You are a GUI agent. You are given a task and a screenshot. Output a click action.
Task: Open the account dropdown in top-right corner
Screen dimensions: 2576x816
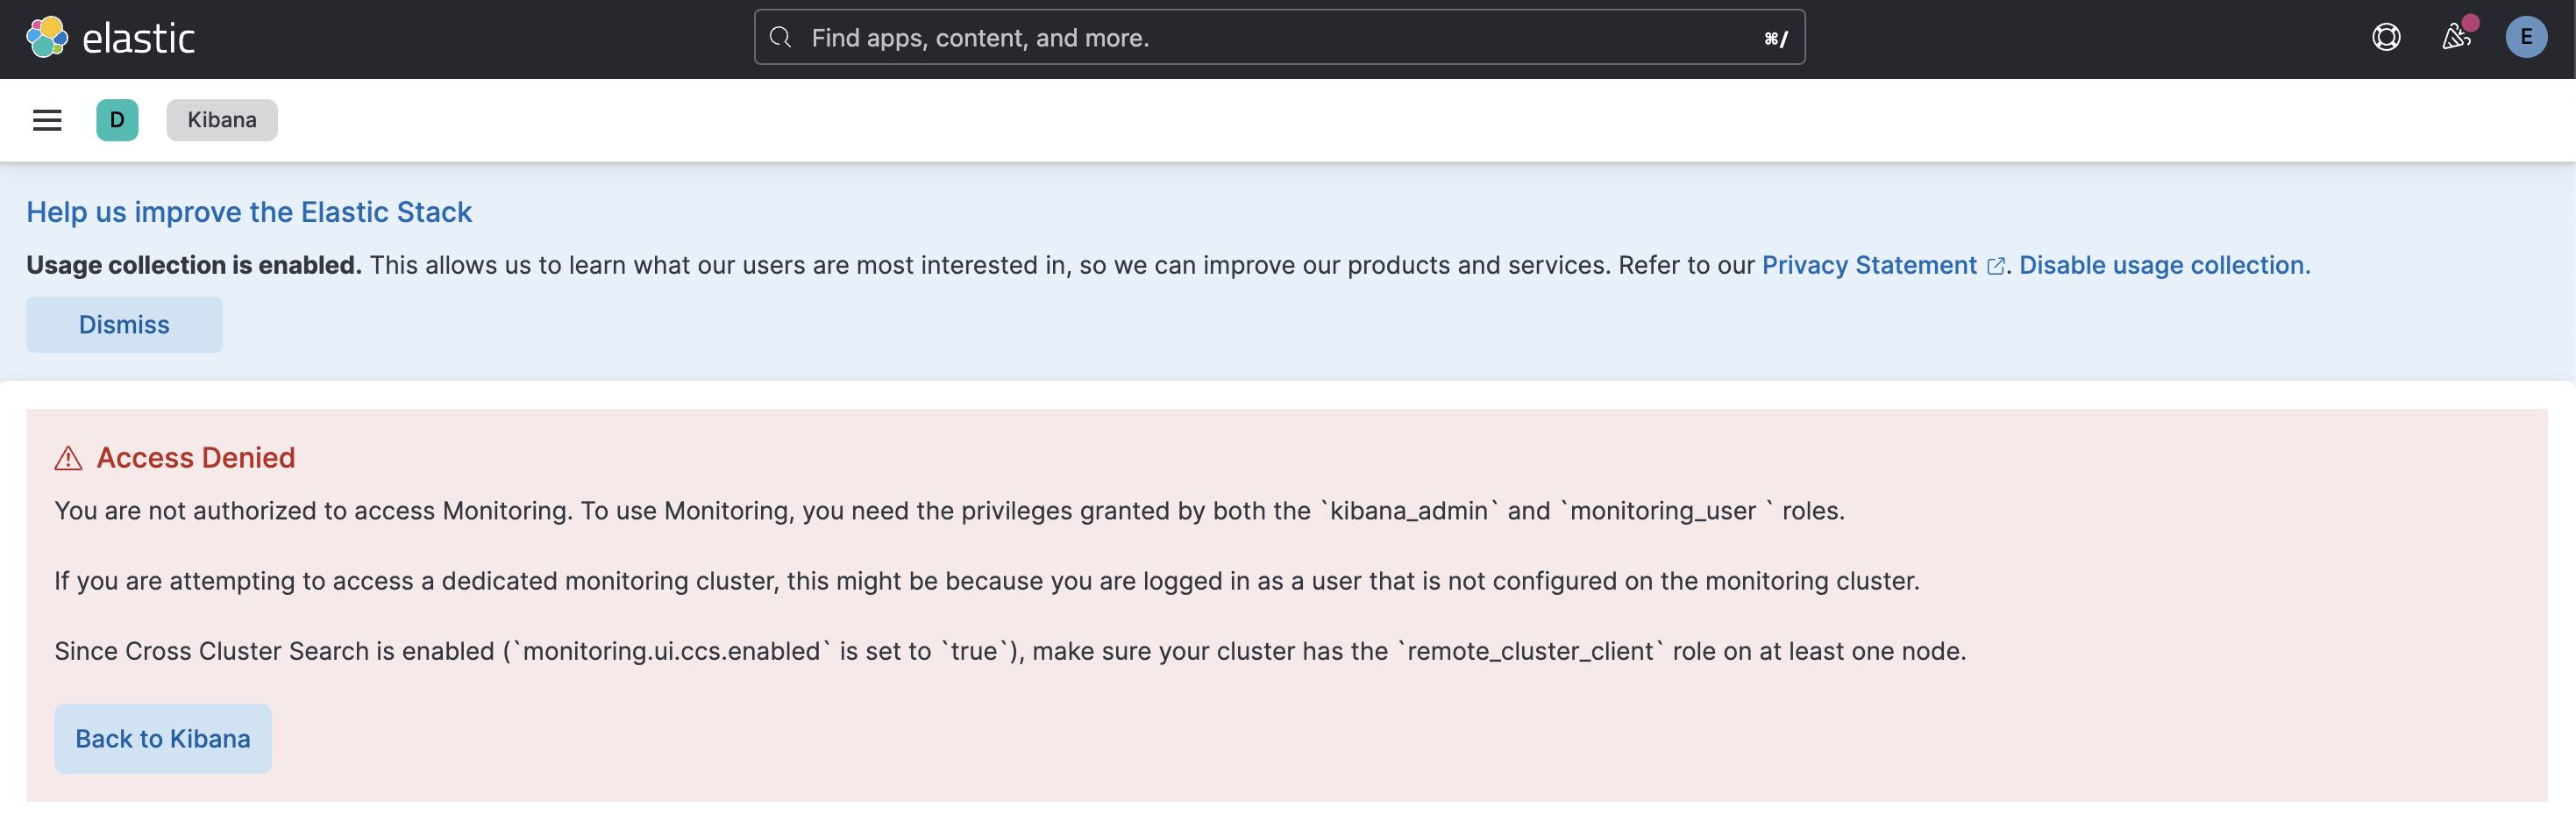2528,37
